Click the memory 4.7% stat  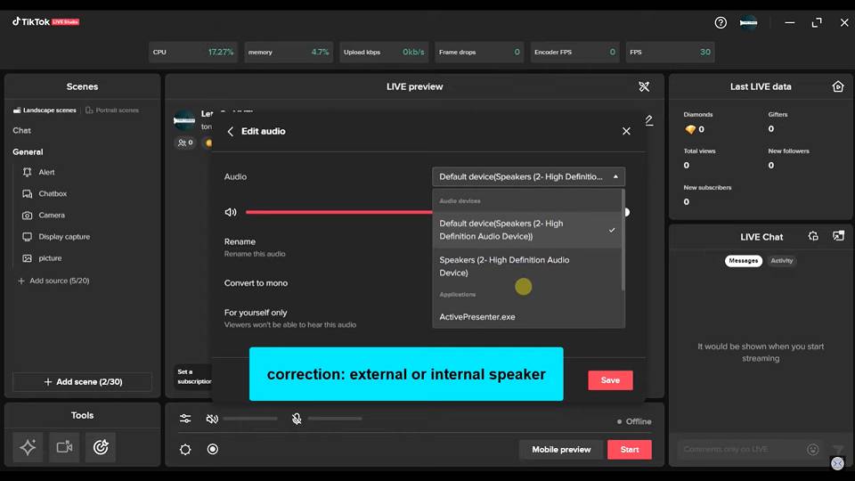click(289, 53)
